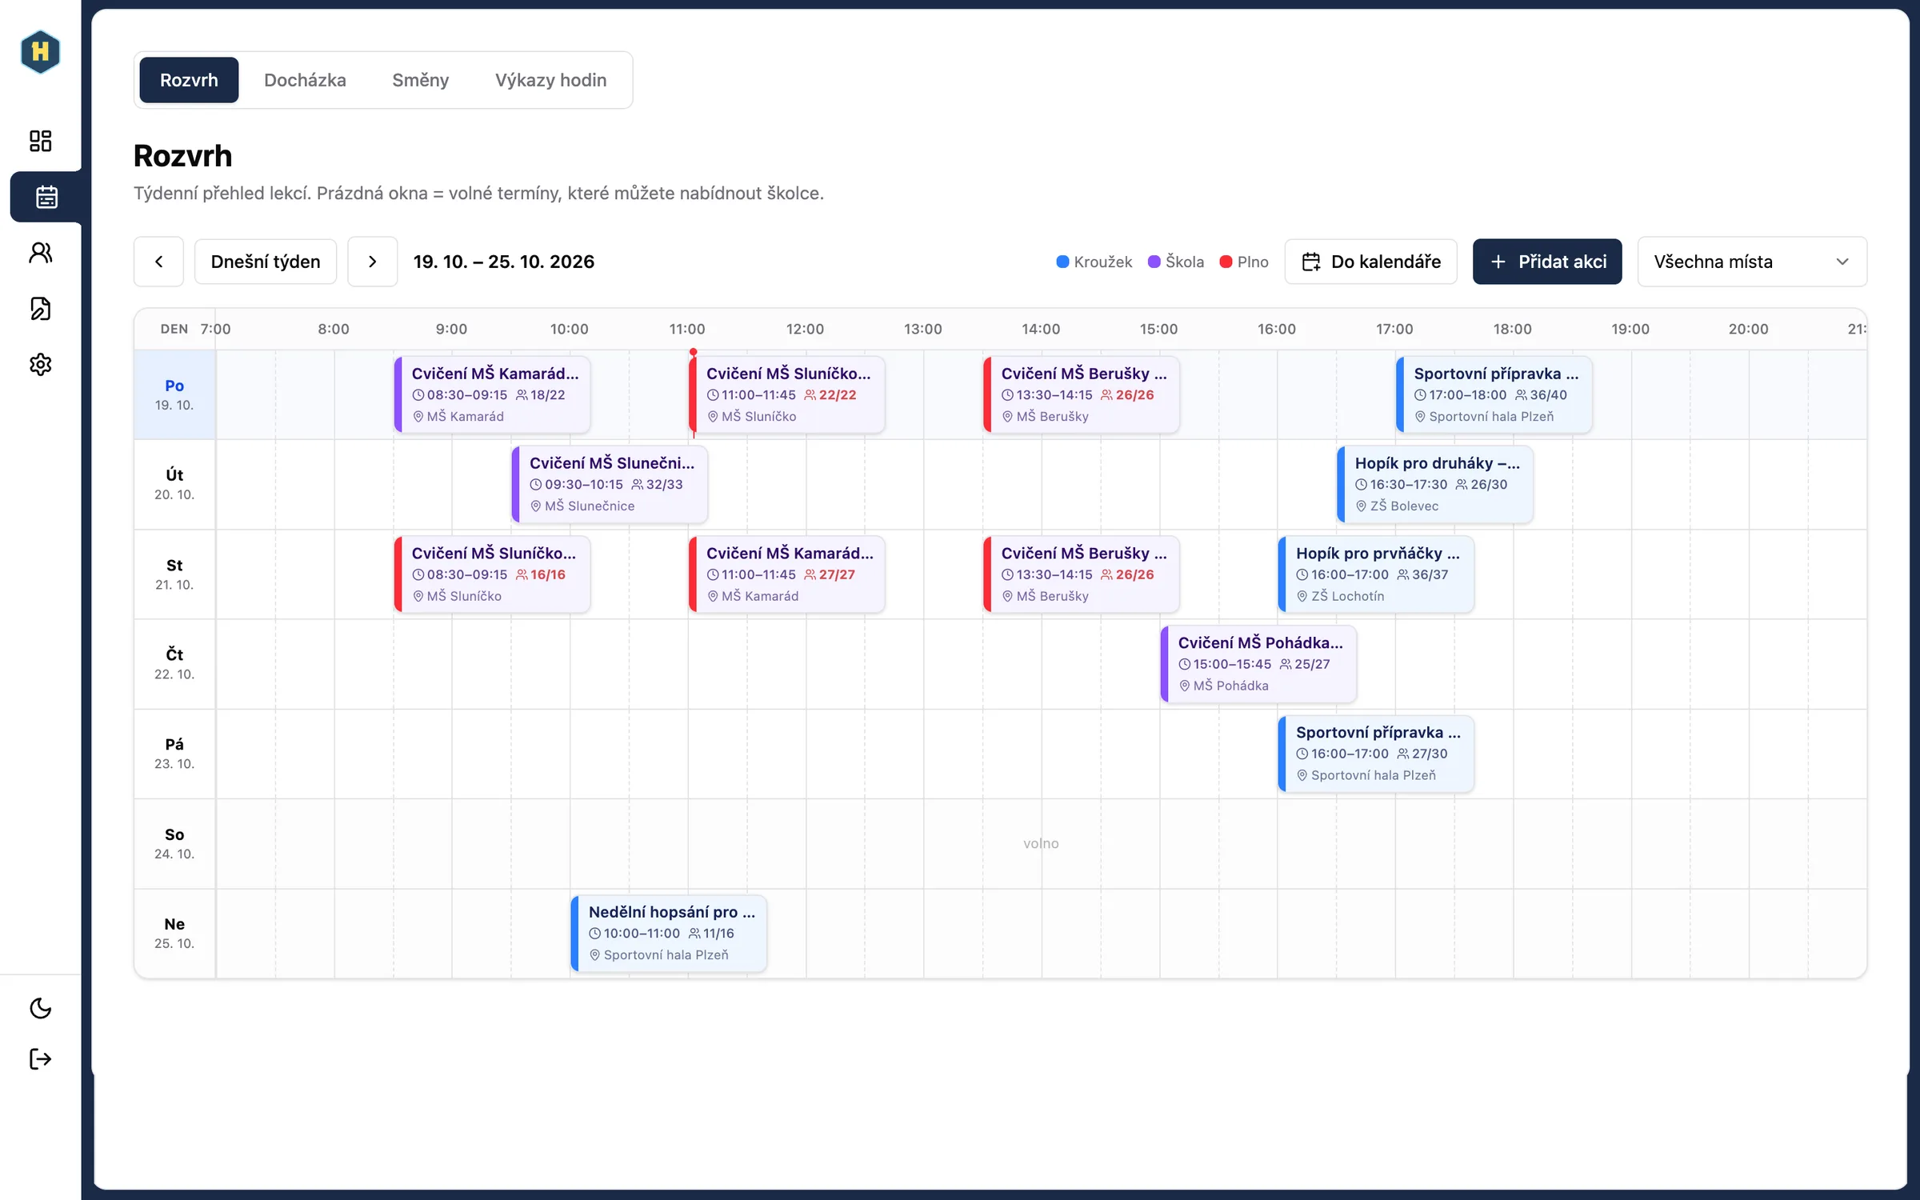Image resolution: width=1920 pixels, height=1200 pixels.
Task: Click the hexagon H app logo
Action: click(40, 52)
